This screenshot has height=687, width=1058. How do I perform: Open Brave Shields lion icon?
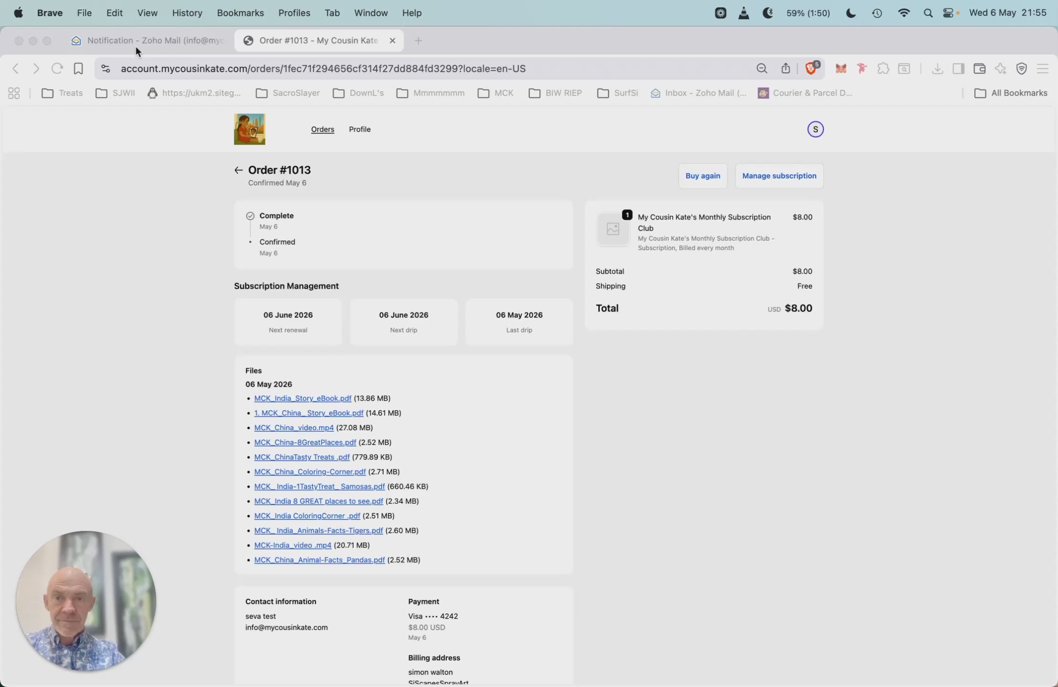pos(811,68)
